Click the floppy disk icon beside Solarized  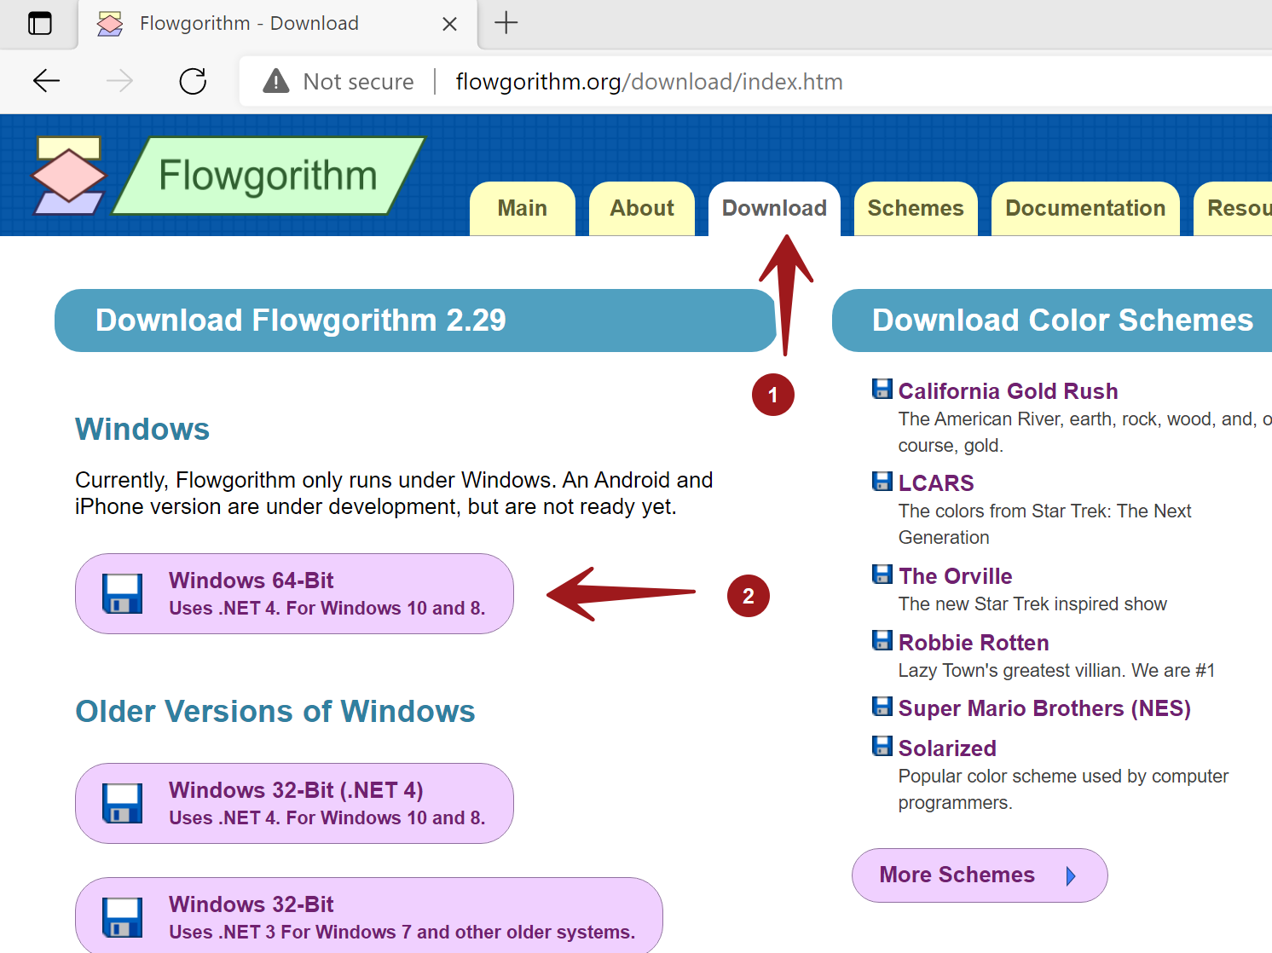click(882, 747)
